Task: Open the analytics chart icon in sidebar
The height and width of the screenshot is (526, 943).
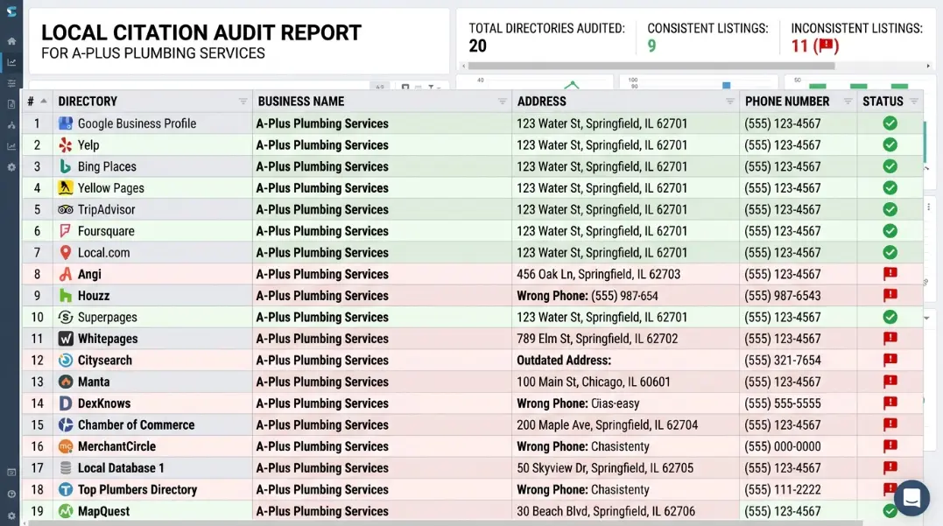Action: coord(11,62)
